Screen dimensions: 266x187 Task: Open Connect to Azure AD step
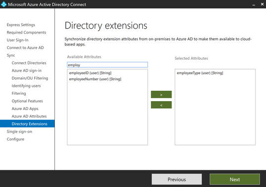pyautogui.click(x=25, y=47)
